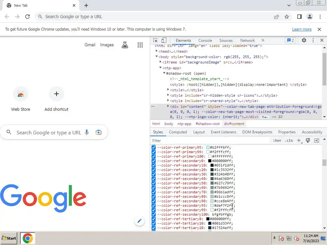This screenshot has width=327, height=245.
Task: Open color picker for #324b48ff swatch
Action: point(212,174)
